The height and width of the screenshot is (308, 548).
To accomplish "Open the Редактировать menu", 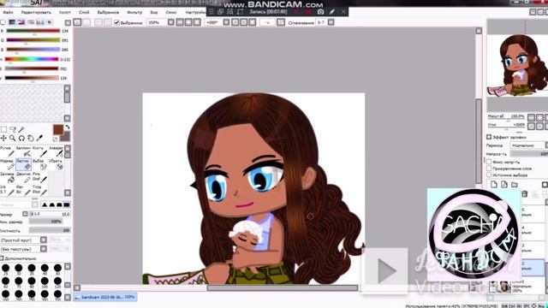I will 36,12.
